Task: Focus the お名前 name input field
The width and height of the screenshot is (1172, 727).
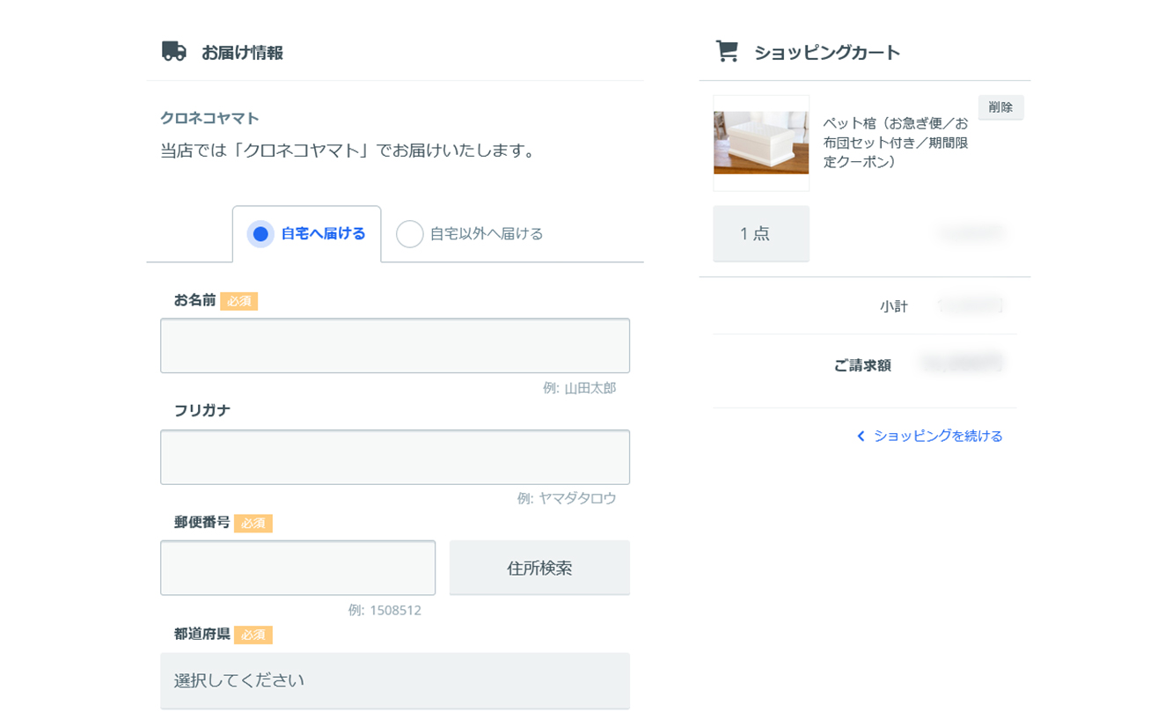Action: pos(394,346)
